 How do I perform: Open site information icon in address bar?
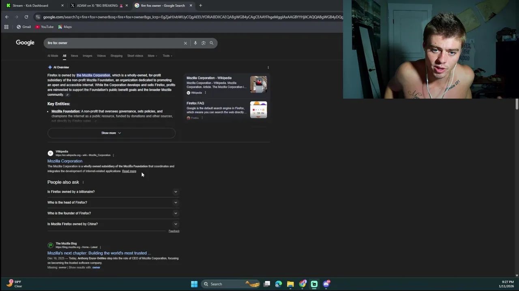pyautogui.click(x=38, y=17)
